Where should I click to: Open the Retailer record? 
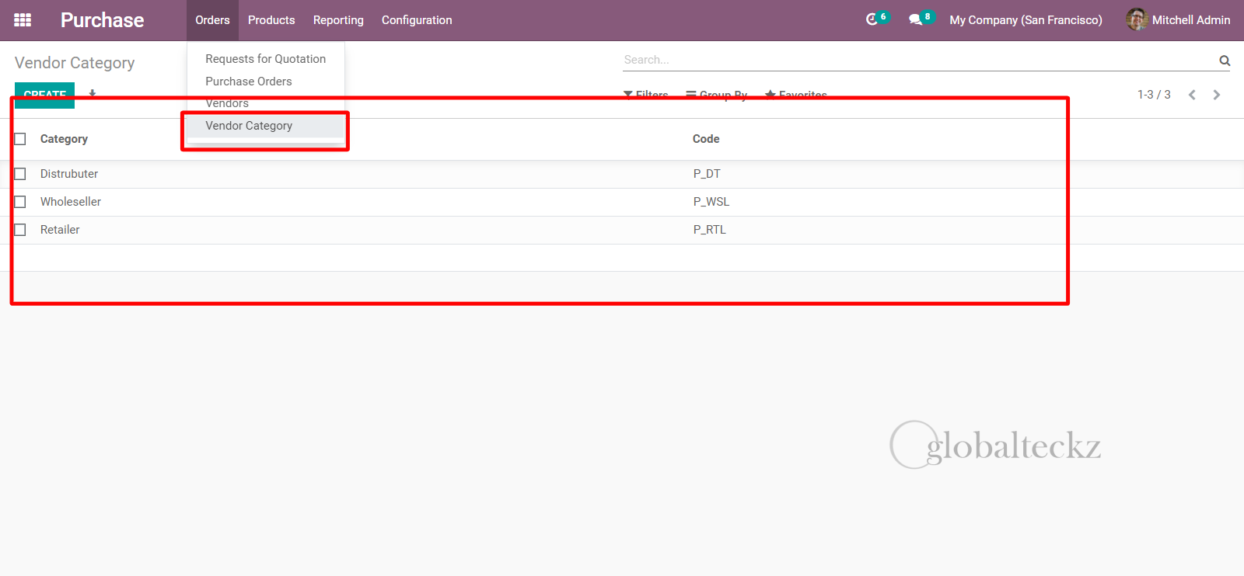(x=60, y=230)
